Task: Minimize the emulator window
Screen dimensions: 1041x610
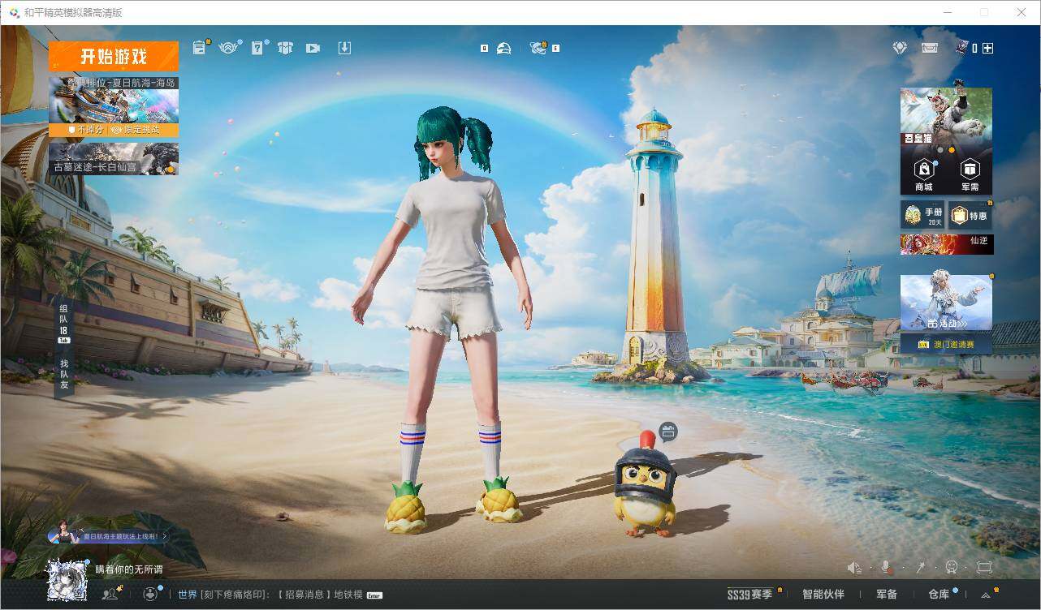Action: click(x=948, y=12)
